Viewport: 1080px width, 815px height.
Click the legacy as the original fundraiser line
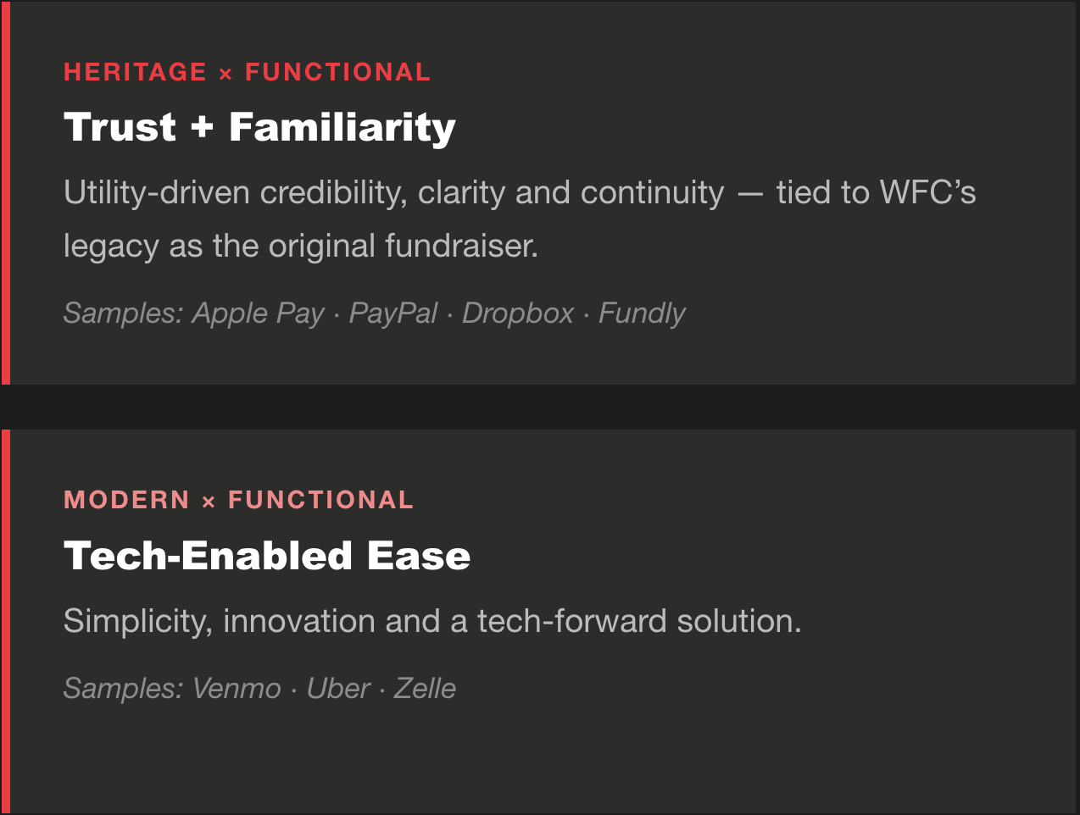click(x=301, y=246)
